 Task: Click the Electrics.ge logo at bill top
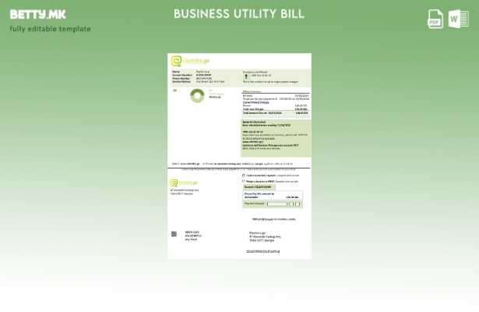(x=190, y=61)
